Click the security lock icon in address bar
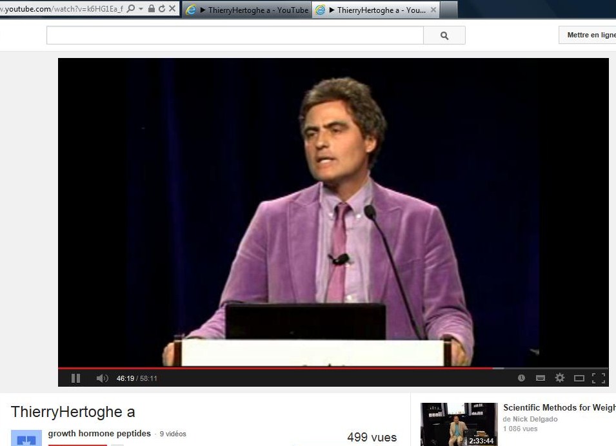Viewport: 616px width, 446px height. [x=152, y=9]
